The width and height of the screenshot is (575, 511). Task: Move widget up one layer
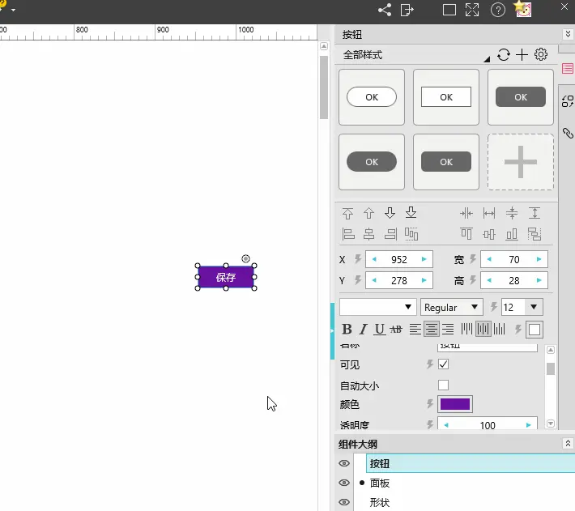[369, 213]
